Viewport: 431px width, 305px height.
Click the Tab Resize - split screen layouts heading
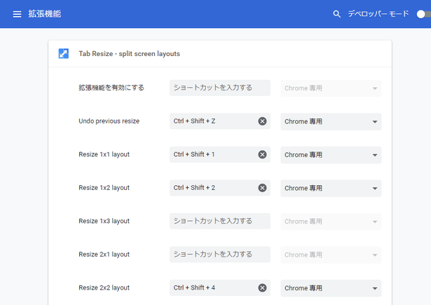pos(129,53)
